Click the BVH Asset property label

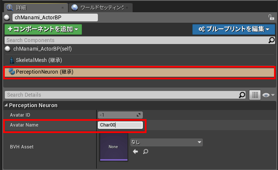pos(22,147)
